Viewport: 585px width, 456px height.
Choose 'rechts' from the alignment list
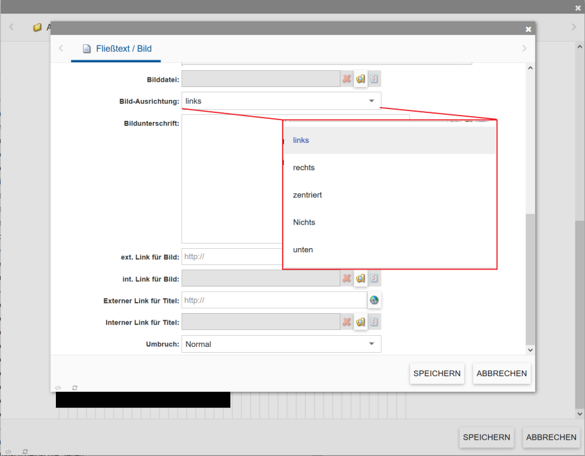click(304, 168)
